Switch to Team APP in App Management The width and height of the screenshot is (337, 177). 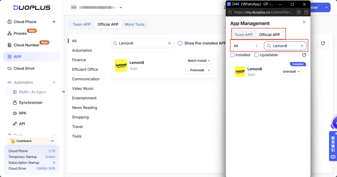(243, 35)
